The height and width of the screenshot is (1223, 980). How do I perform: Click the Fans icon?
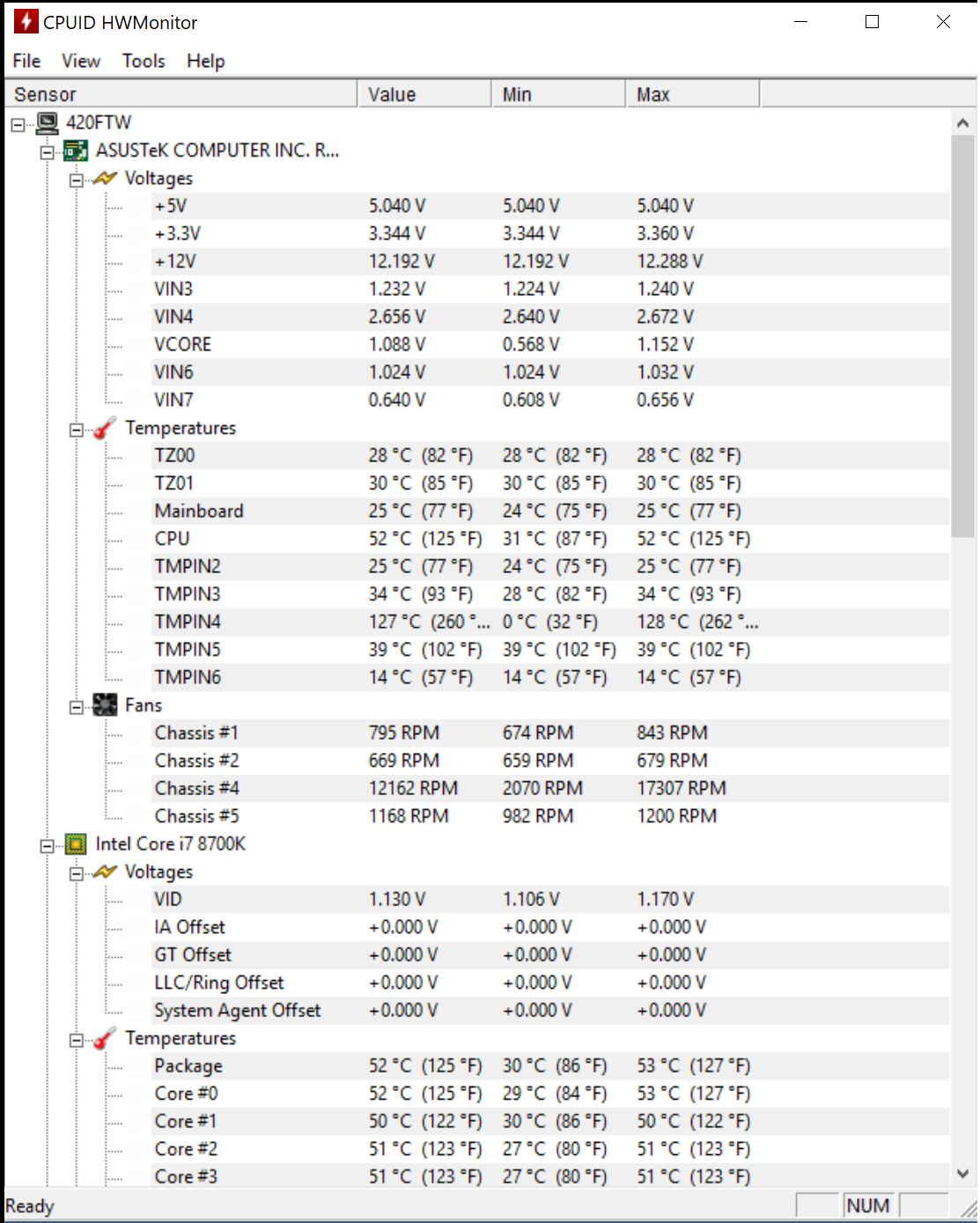click(105, 705)
